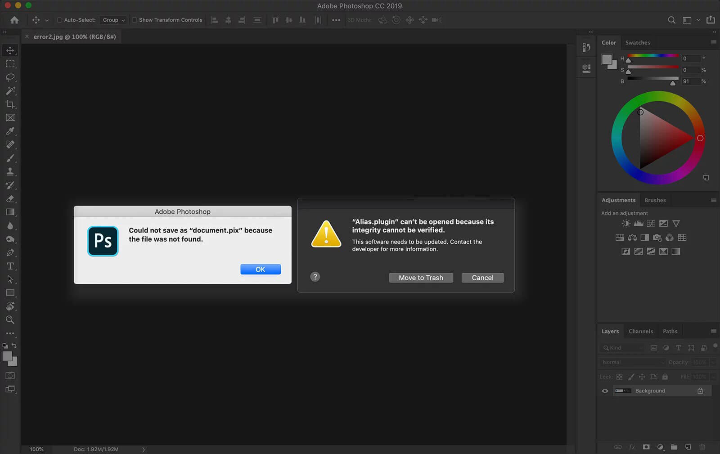Toggle Quick Mask mode
720x454 pixels.
(10, 376)
